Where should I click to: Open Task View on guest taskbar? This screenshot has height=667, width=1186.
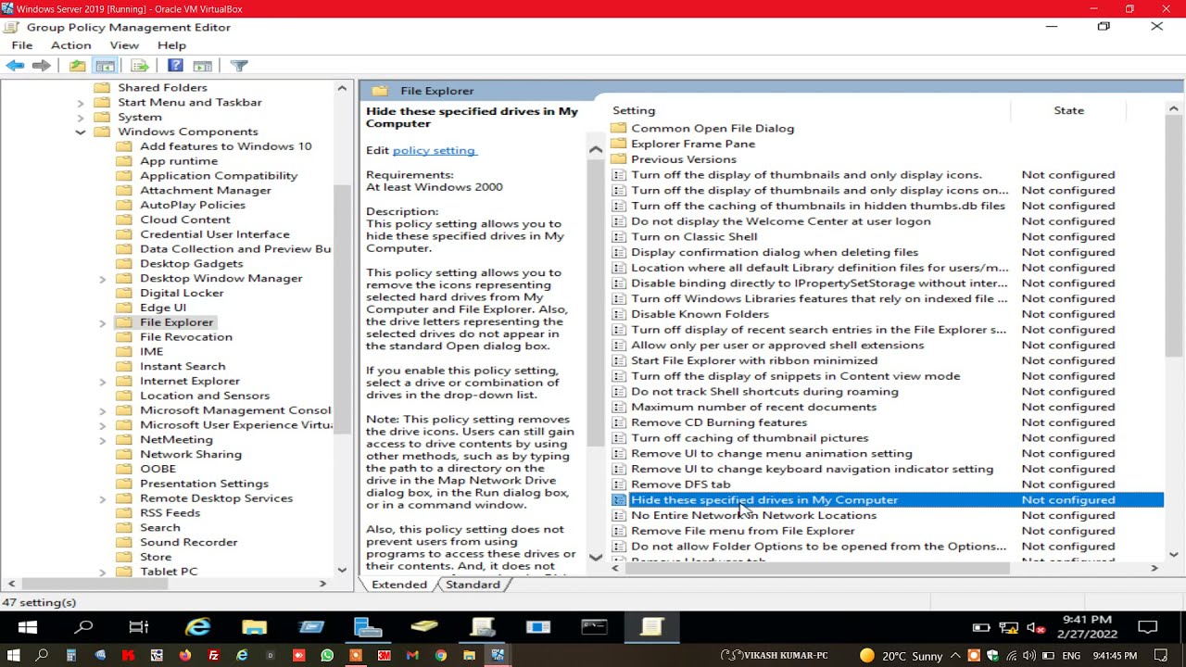point(139,627)
